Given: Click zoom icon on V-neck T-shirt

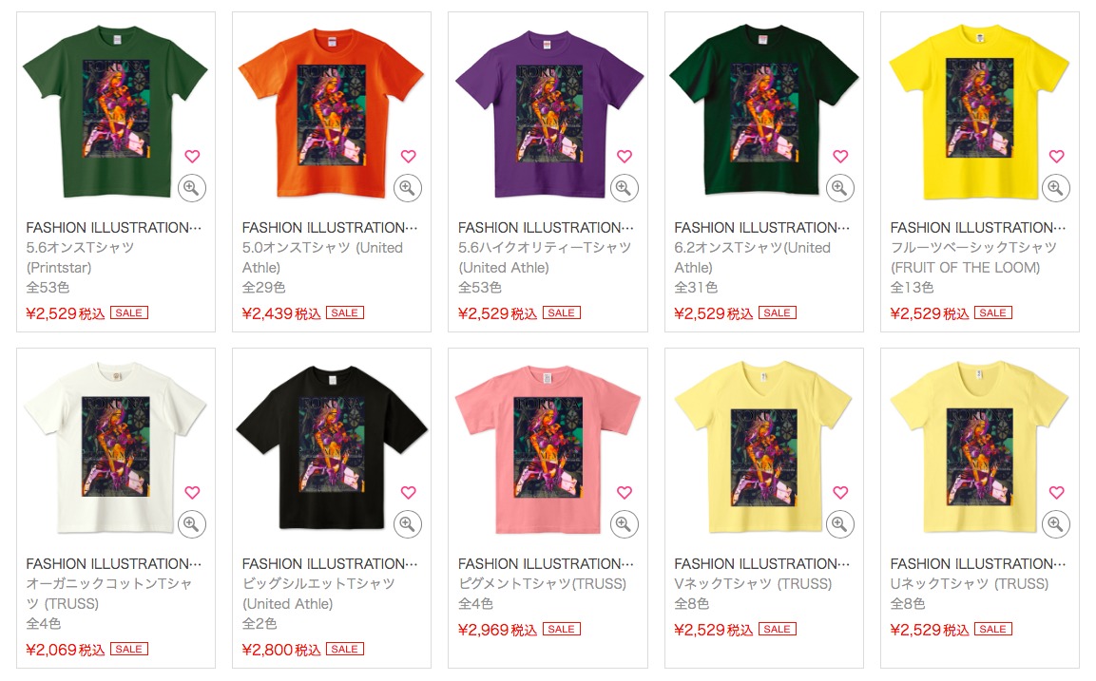Looking at the screenshot, I should [x=839, y=524].
